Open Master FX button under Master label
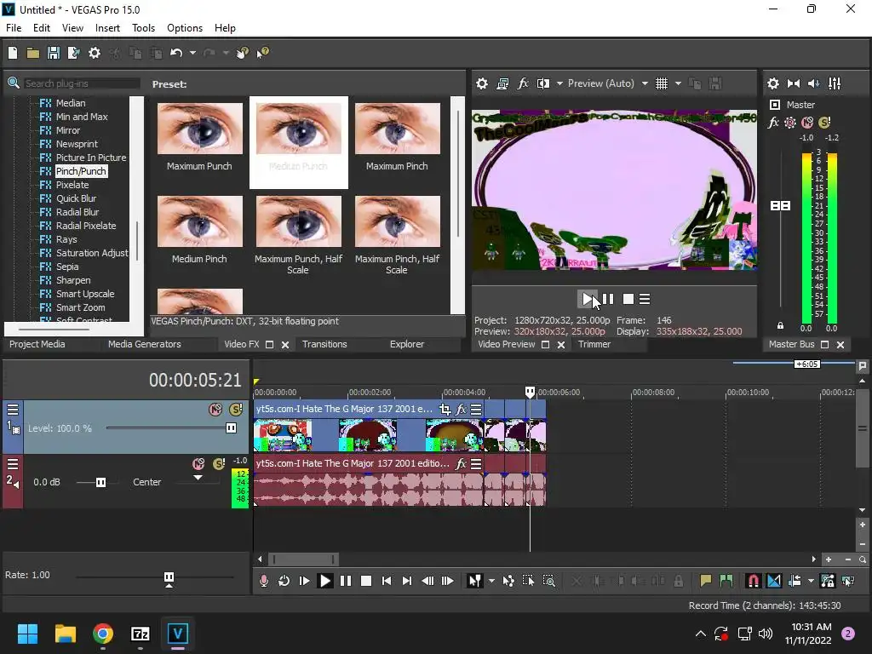The width and height of the screenshot is (872, 654). click(773, 123)
